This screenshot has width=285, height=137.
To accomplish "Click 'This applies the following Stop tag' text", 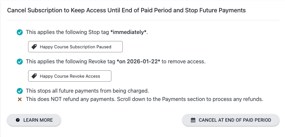I will point(67,33).
